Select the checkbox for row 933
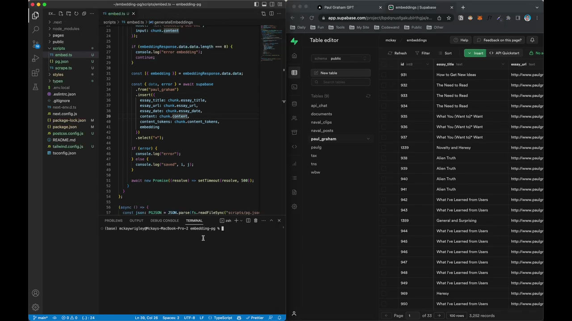The width and height of the screenshot is (572, 321). point(384,95)
